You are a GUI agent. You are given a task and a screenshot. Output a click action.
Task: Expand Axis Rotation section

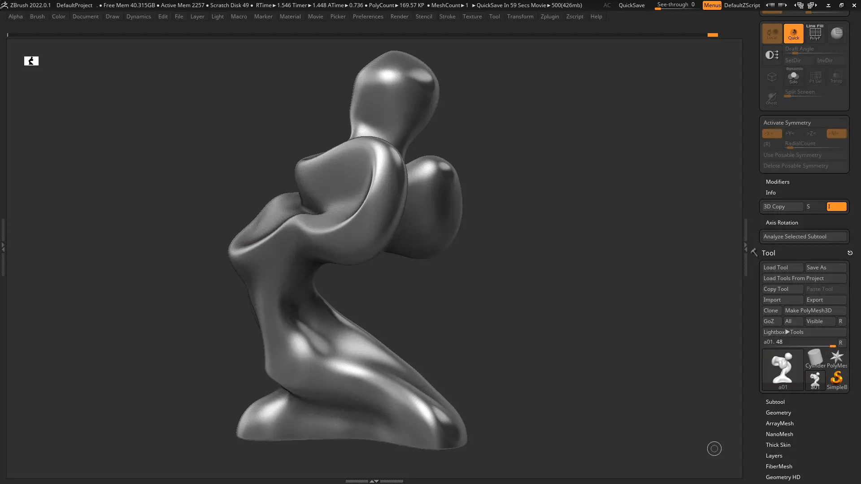(x=782, y=223)
